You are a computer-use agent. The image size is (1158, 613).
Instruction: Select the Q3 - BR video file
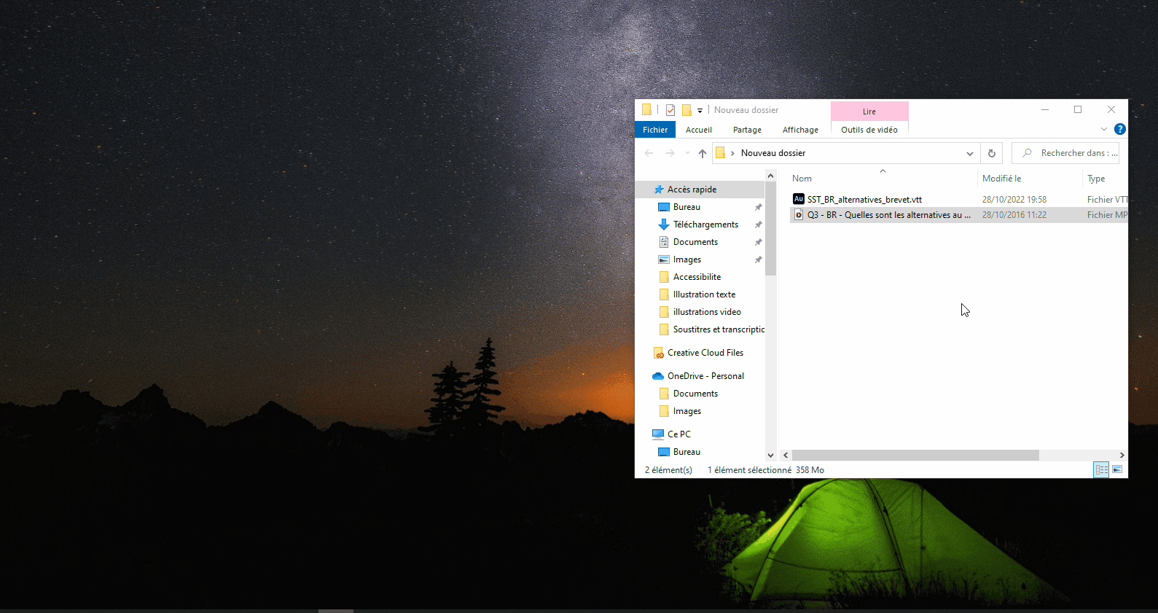888,215
